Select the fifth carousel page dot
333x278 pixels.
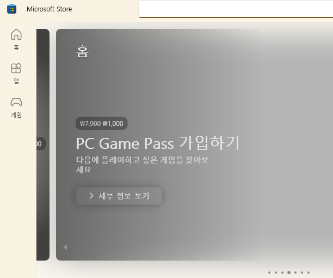point(295,273)
